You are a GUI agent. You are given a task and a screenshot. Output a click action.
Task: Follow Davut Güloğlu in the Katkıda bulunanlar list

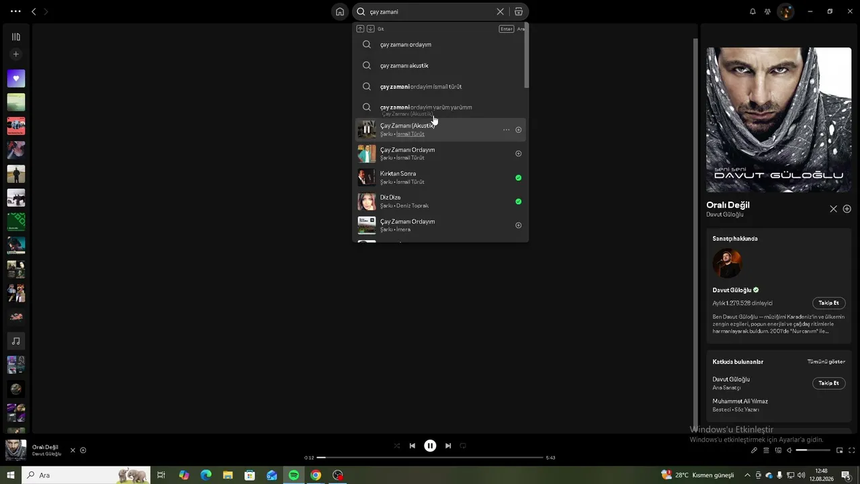[x=828, y=383]
